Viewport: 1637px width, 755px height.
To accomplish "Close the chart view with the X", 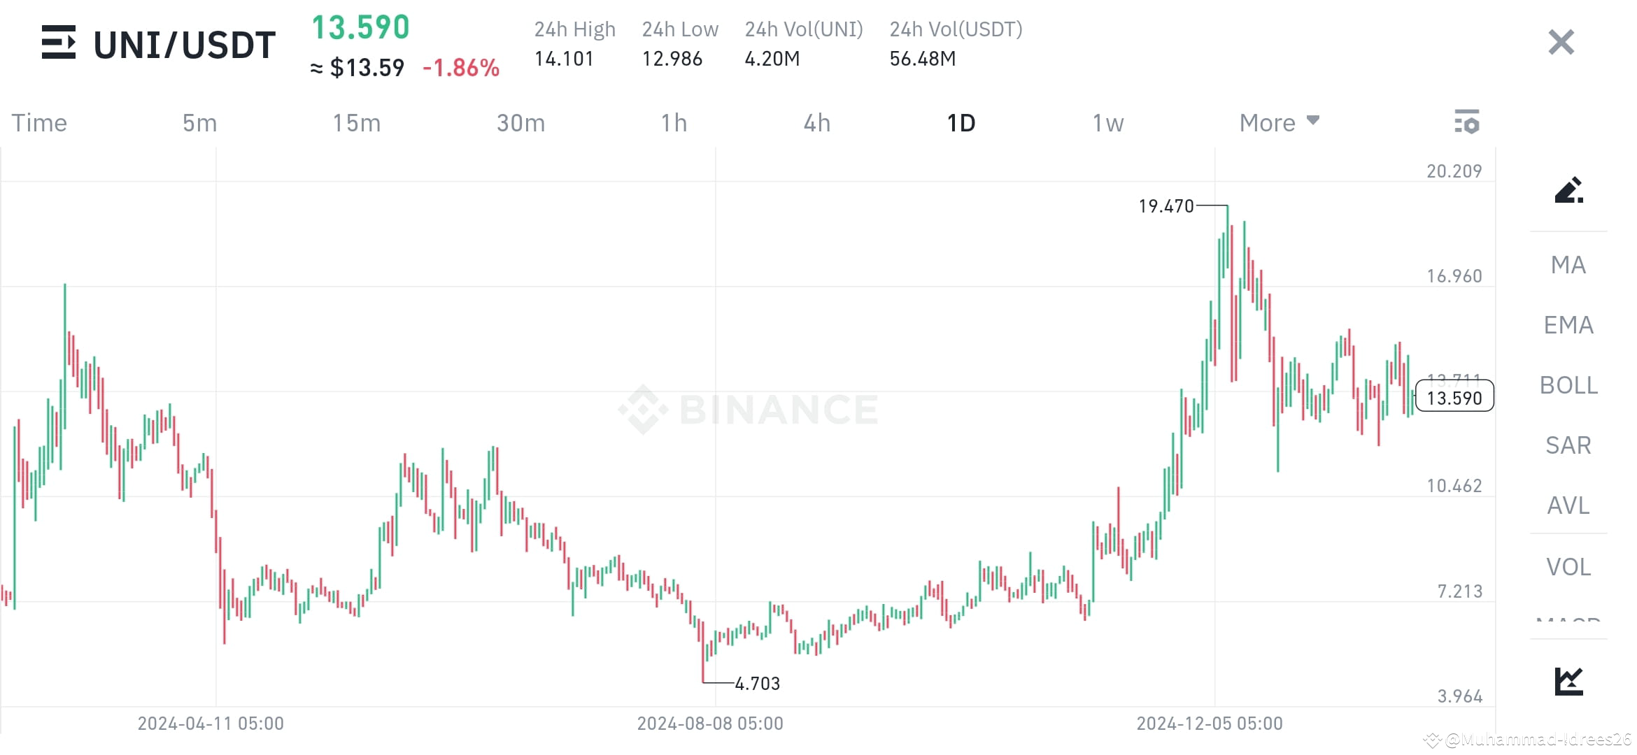I will 1560,43.
